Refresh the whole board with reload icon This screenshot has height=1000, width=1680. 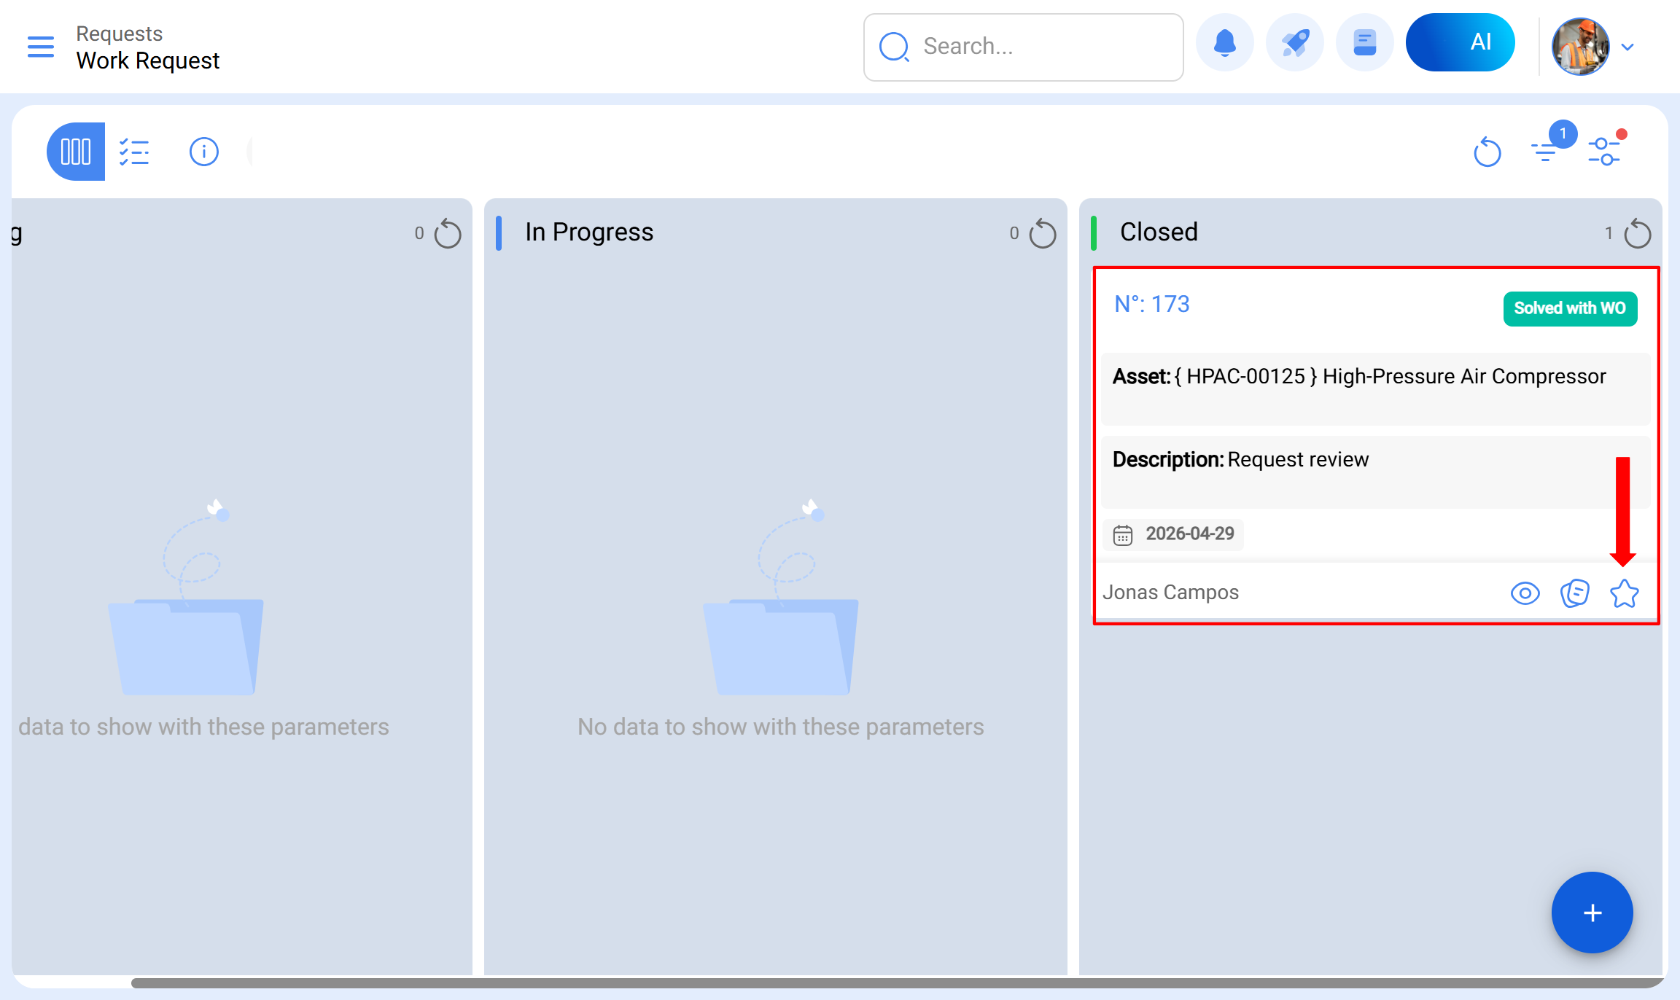(1487, 152)
